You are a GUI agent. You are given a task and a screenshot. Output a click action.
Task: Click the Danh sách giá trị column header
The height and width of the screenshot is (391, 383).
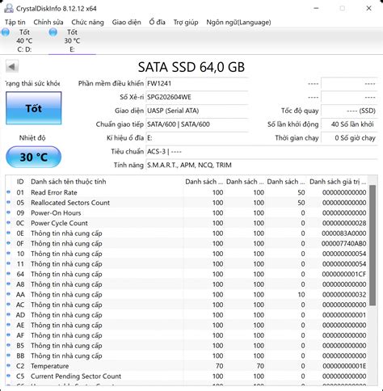pyautogui.click(x=338, y=182)
